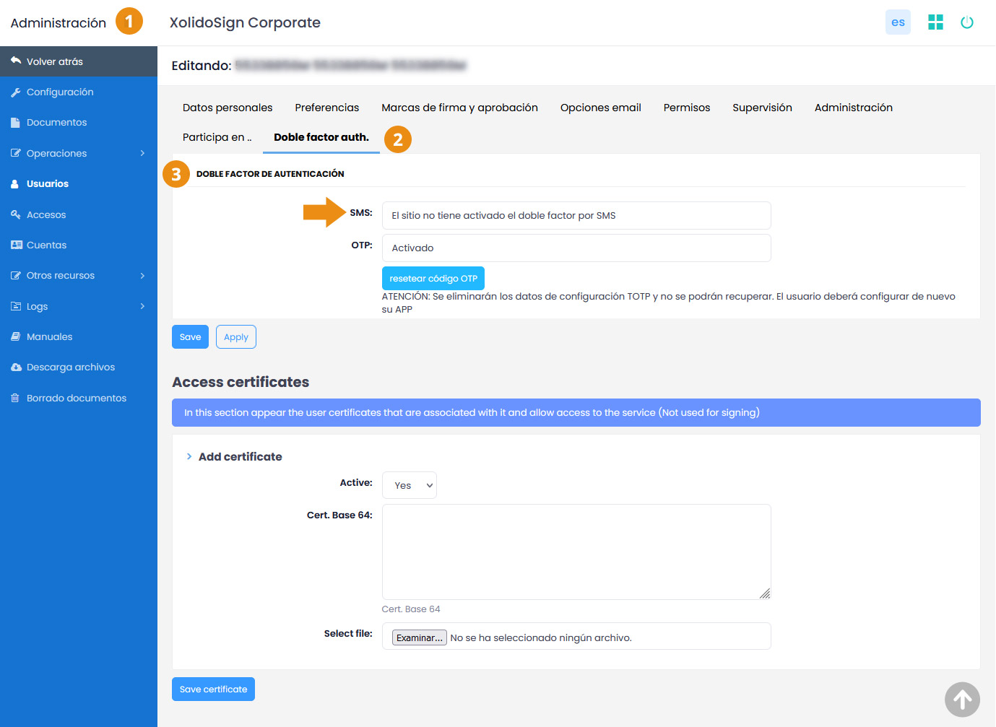Click the 'No se ha seleccionado ningún archivo' text

(541, 637)
